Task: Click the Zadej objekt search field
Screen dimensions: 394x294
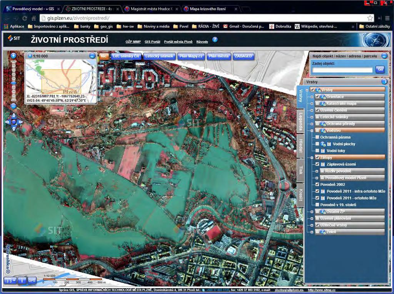Action: (342, 70)
